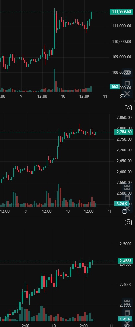This screenshot has width=135, height=327.
Task: Click the tallest volume bar in middle chart
Action: [x=59, y=195]
